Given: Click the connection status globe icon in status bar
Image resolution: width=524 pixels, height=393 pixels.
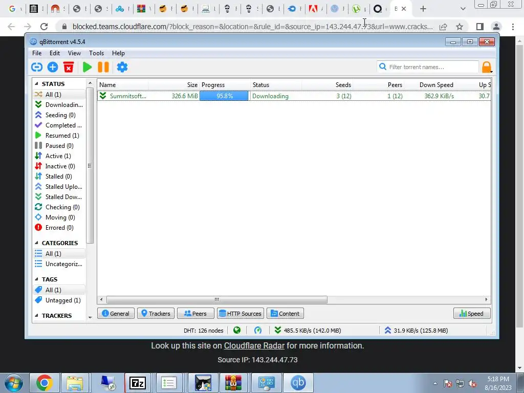Looking at the screenshot, I should coord(237,331).
